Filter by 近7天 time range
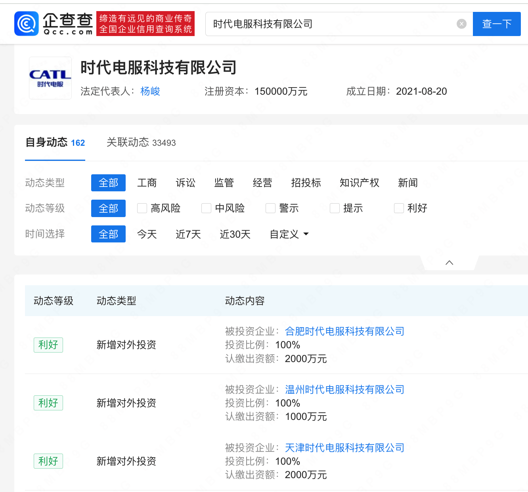Viewport: 528px width, 492px height. pyautogui.click(x=188, y=234)
